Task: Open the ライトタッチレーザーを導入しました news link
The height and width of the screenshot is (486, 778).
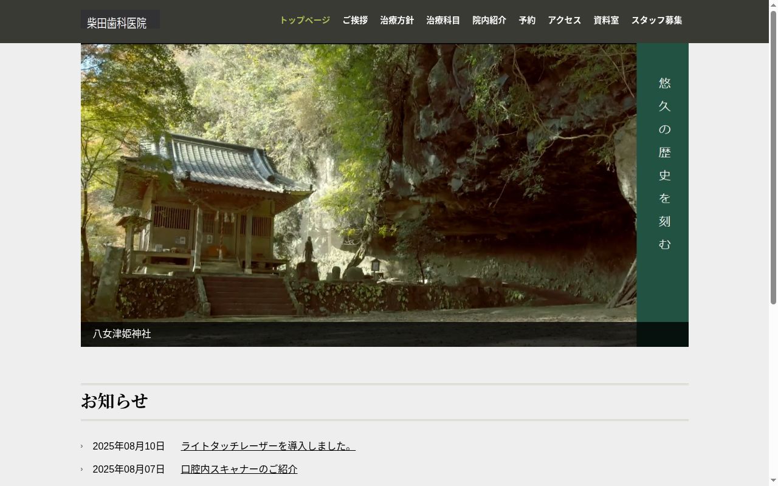Action: pos(268,446)
